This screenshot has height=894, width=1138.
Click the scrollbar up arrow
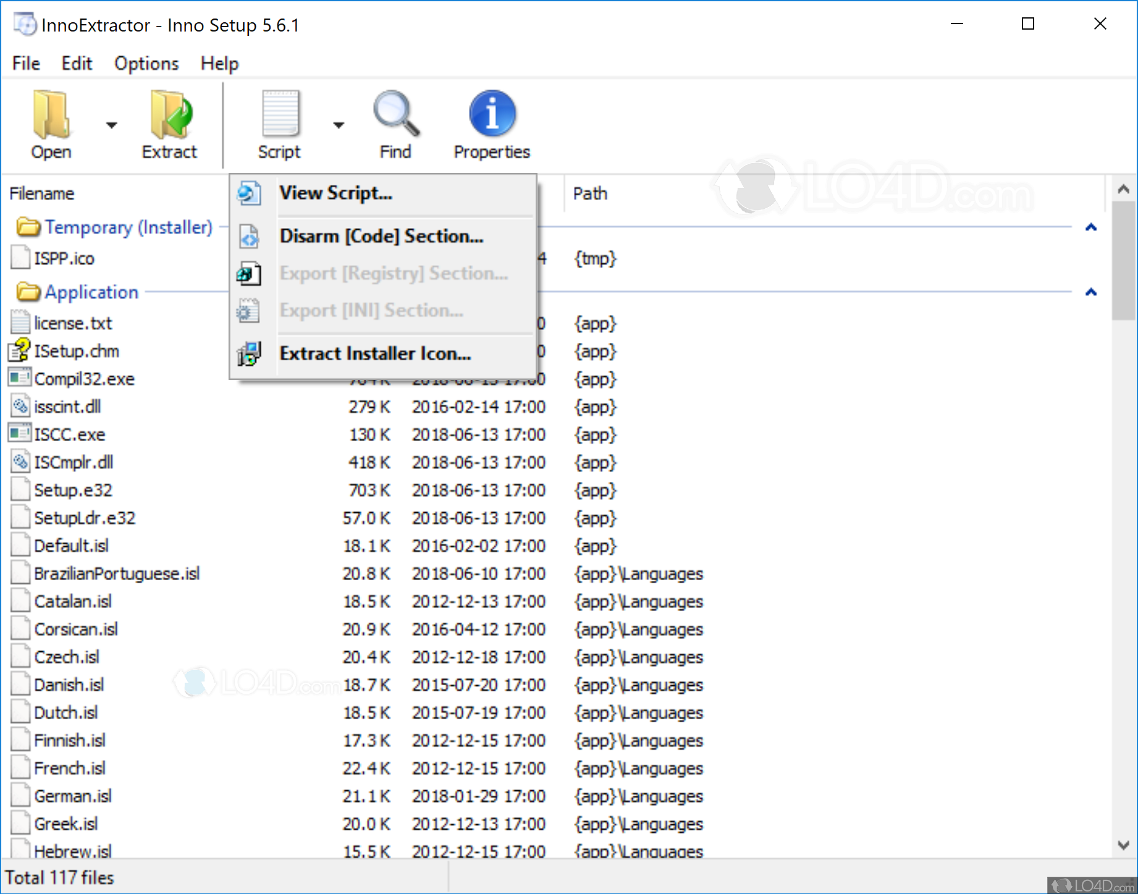point(1124,190)
